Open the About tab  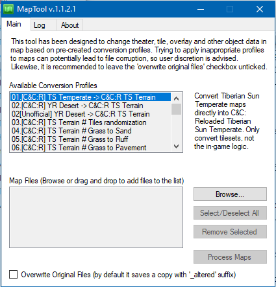point(69,25)
